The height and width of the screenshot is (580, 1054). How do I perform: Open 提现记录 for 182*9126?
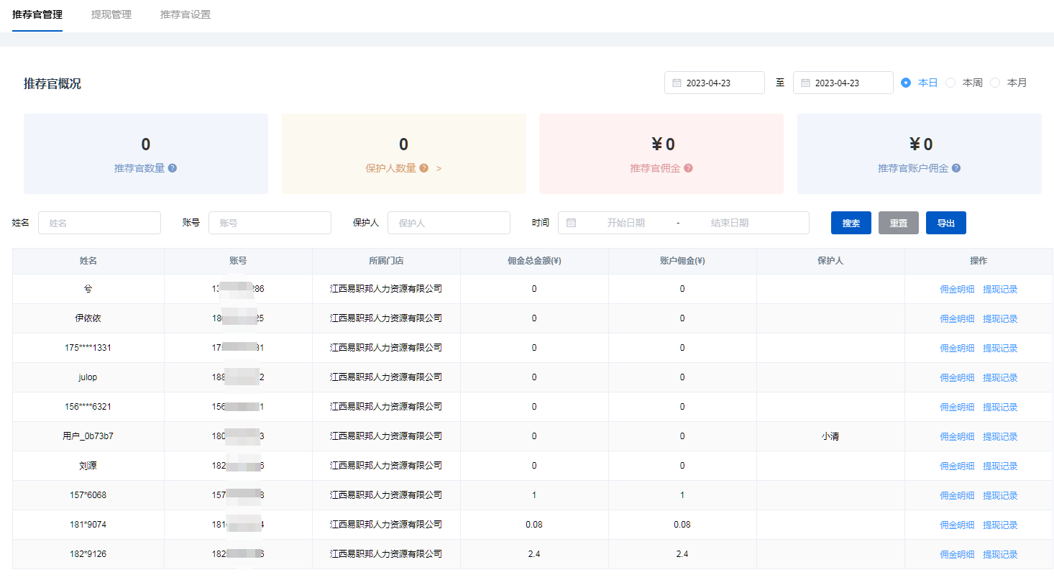[1000, 555]
